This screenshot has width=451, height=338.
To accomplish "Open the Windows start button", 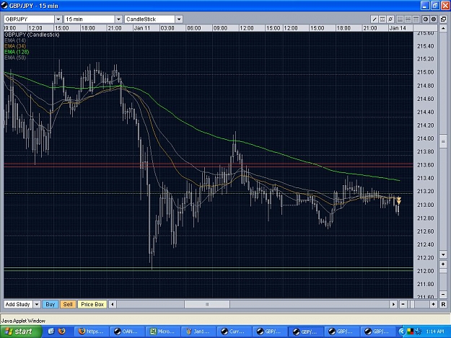I will tap(21, 332).
